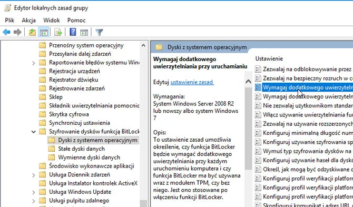Open the Pomoc menu

(76, 20)
